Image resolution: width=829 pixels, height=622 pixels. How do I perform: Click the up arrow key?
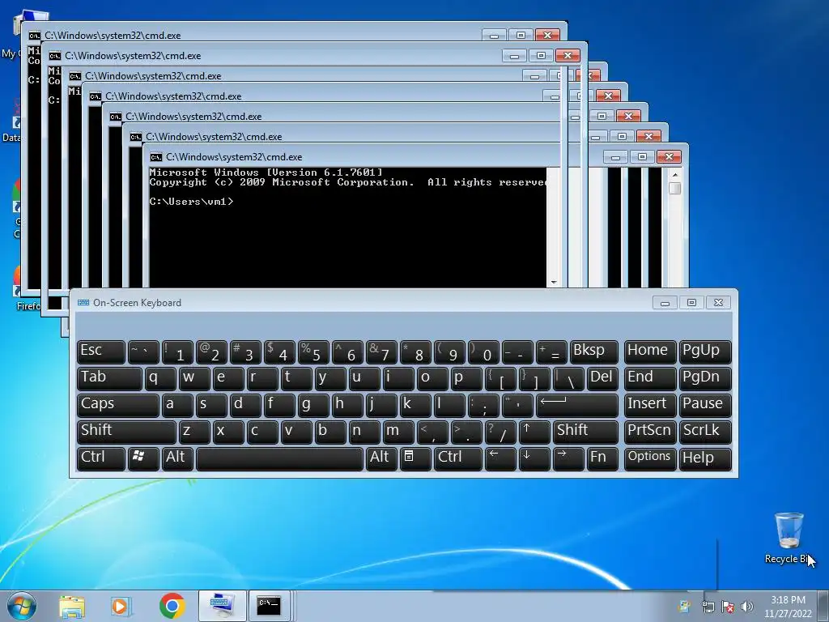(x=534, y=431)
